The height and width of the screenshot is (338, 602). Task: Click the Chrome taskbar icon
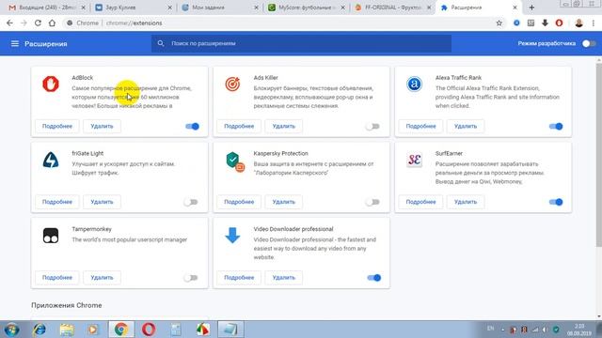coord(121,330)
